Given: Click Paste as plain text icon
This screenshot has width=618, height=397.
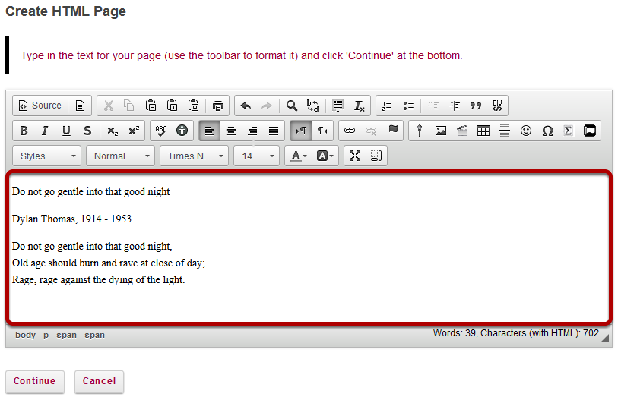Looking at the screenshot, I should pyautogui.click(x=172, y=106).
